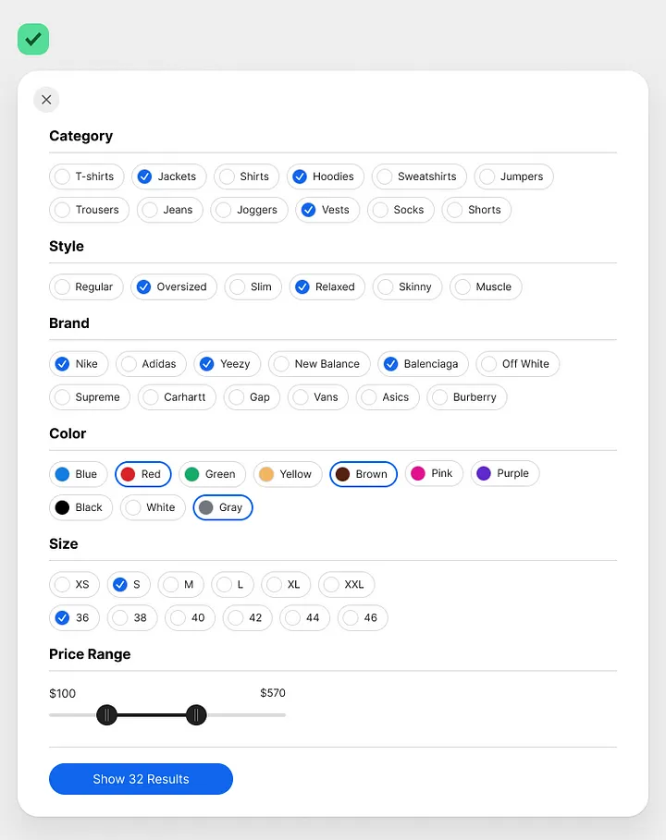Uncheck the Jackets category
This screenshot has width=666, height=840.
169,177
